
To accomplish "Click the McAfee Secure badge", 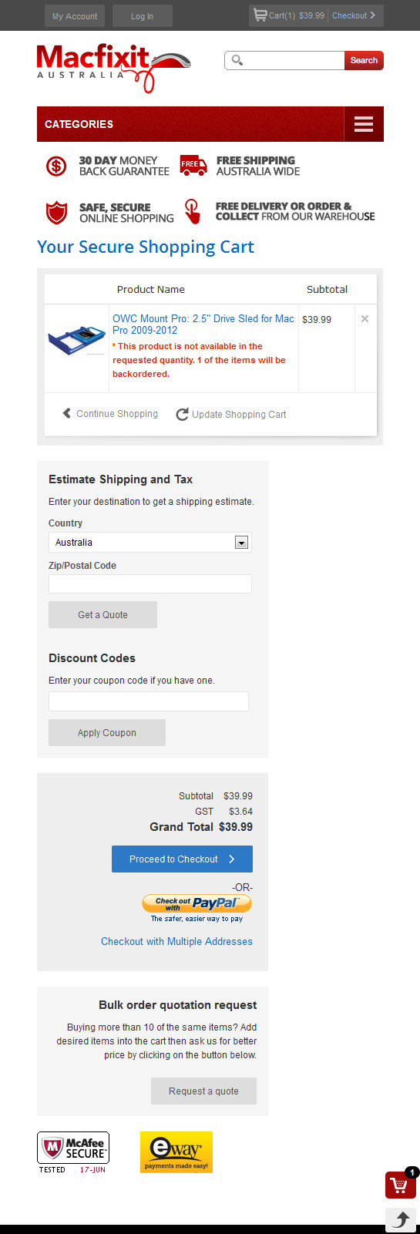I will pyautogui.click(x=73, y=1152).
